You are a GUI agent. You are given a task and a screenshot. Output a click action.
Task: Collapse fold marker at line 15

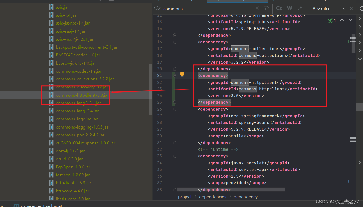(175, 35)
